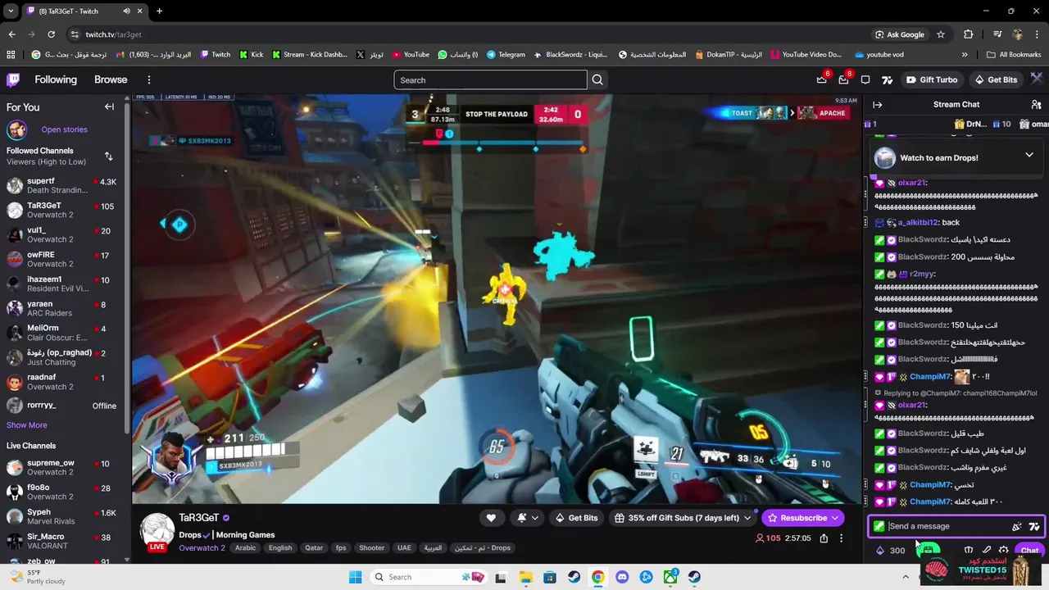
Task: Click the pencil icon below chat
Action: pyautogui.click(x=987, y=551)
